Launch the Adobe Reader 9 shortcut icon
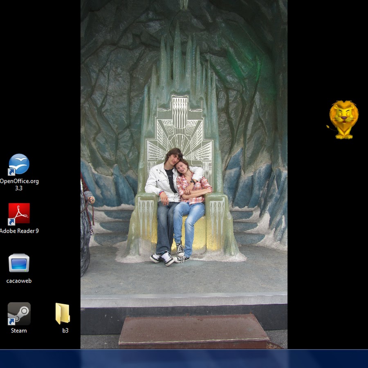The height and width of the screenshot is (368, 368). 19,214
